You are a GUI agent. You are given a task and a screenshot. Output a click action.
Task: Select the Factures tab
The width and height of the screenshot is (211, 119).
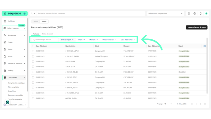36,34
